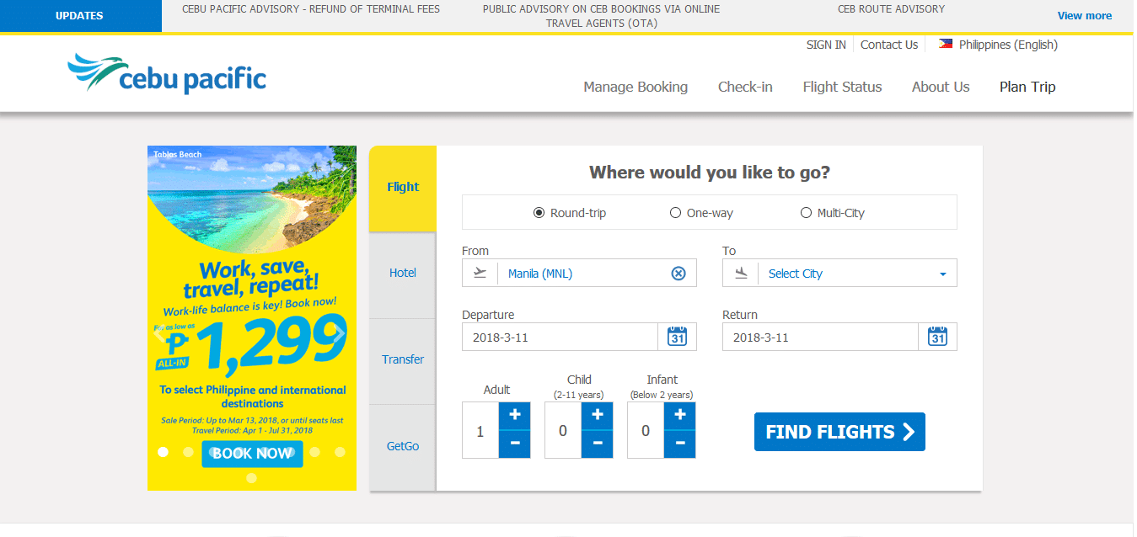Click the Return date input field
This screenshot has height=537, width=1137.
coord(820,337)
